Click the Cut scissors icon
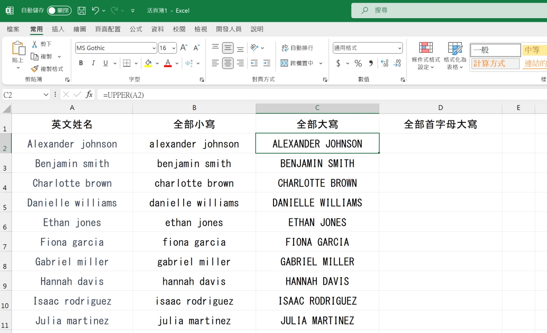This screenshot has height=333, width=547. pyautogui.click(x=35, y=44)
